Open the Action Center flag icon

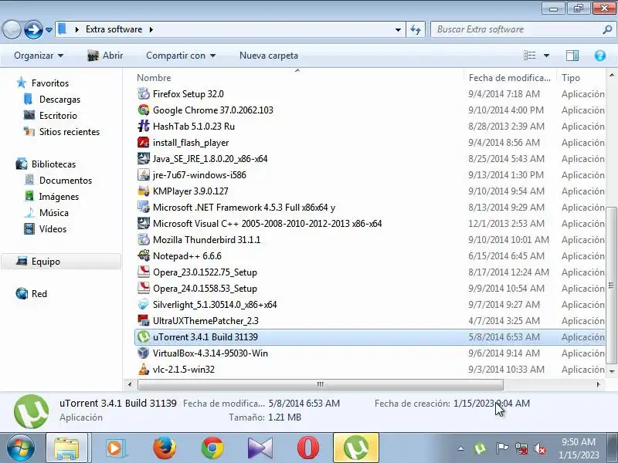click(x=501, y=448)
